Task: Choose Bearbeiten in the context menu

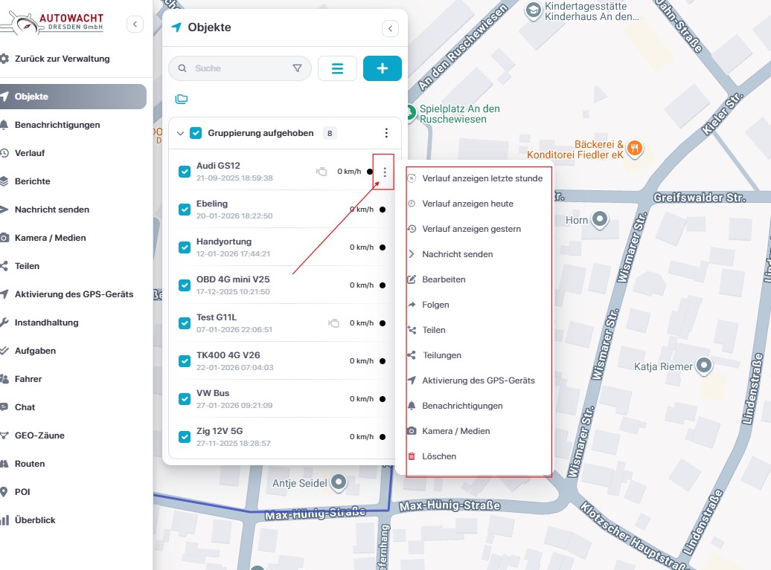Action: click(x=444, y=279)
